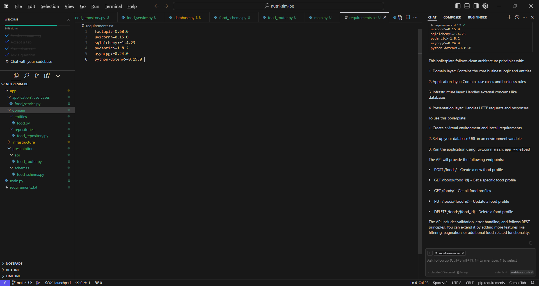
Task: Toggle bottom panel layout icon
Action: click(467, 6)
